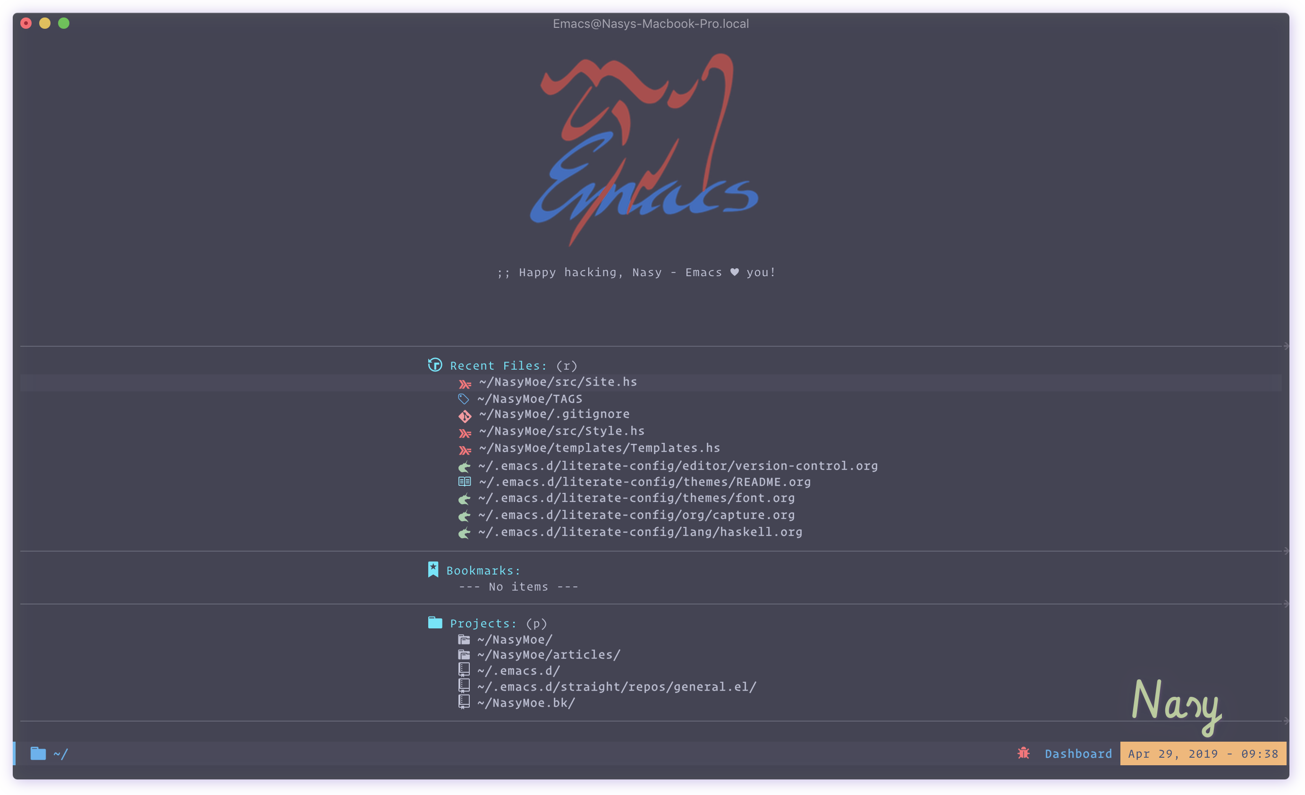Click the Recent Files history icon
1305x795 pixels.
point(435,364)
